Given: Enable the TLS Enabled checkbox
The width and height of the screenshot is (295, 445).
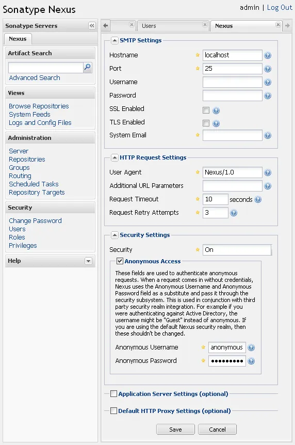Looking at the screenshot, I should pos(206,123).
